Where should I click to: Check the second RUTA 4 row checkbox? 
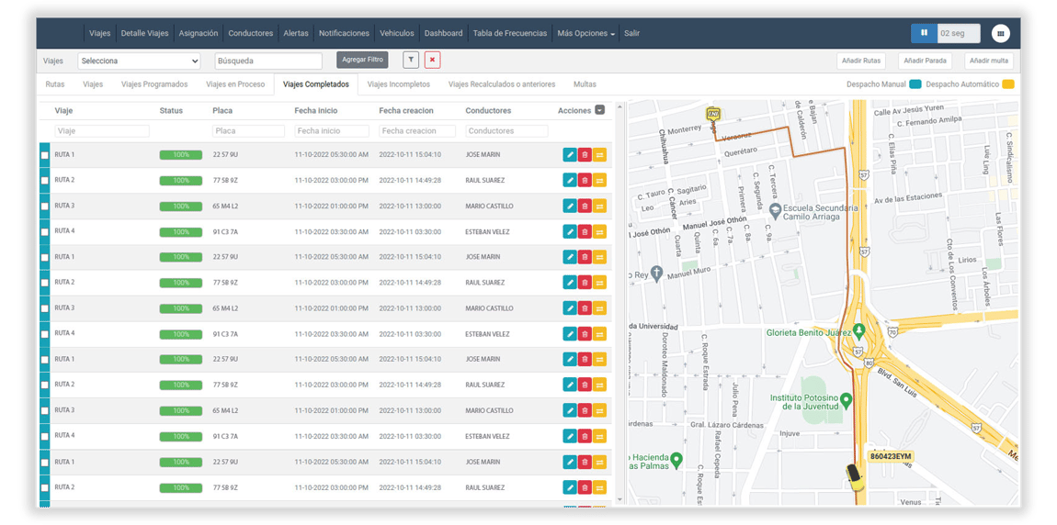44,334
